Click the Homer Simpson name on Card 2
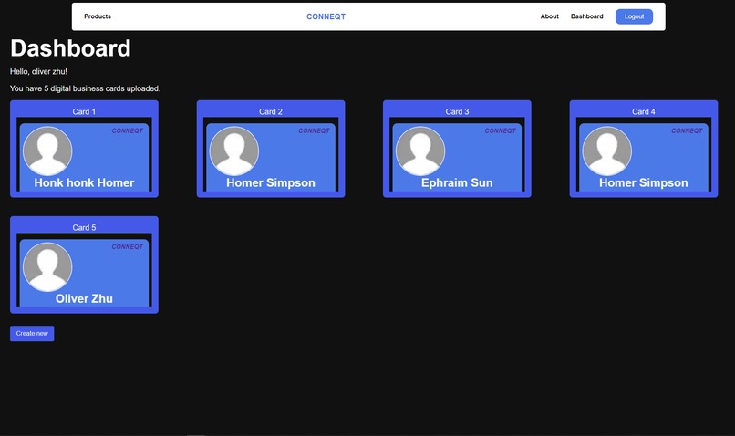Image resolution: width=735 pixels, height=436 pixels. pyautogui.click(x=271, y=182)
